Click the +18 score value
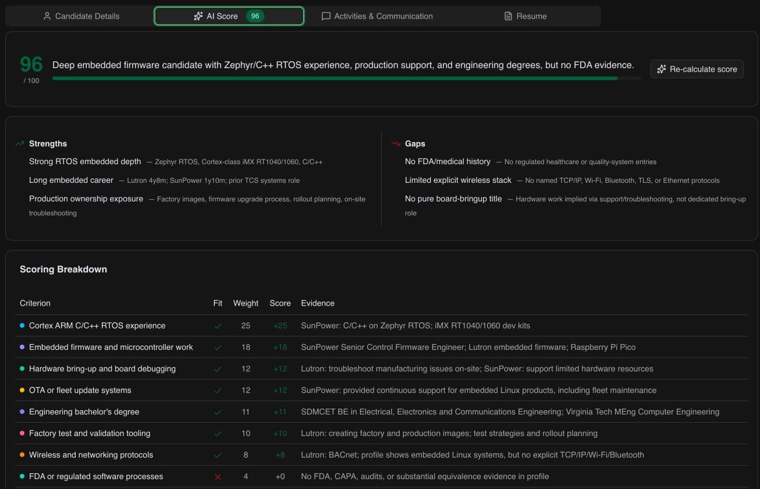The width and height of the screenshot is (760, 489). pos(280,348)
